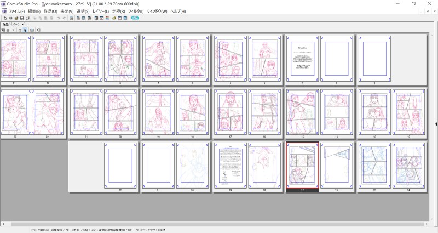Open the 選択(S) menu
438x233 pixels.
[x=83, y=12]
